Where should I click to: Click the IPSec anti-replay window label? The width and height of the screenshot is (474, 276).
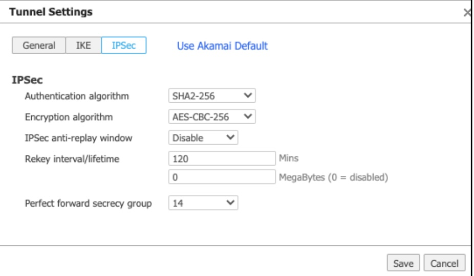pos(78,138)
